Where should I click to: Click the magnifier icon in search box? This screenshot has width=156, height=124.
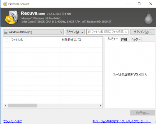(89, 32)
